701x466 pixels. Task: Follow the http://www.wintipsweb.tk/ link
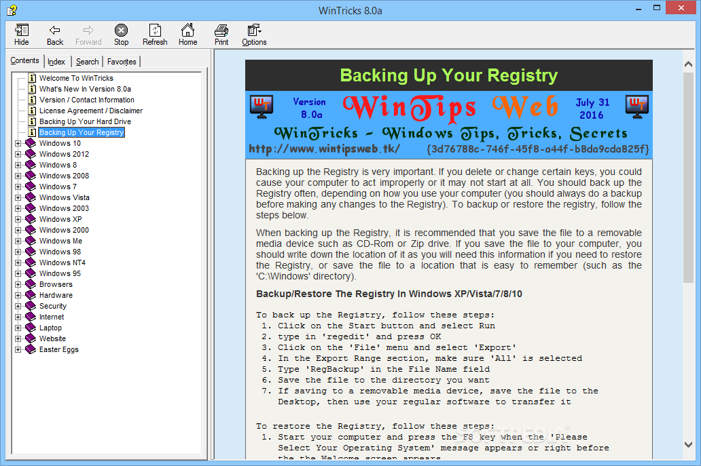(324, 149)
